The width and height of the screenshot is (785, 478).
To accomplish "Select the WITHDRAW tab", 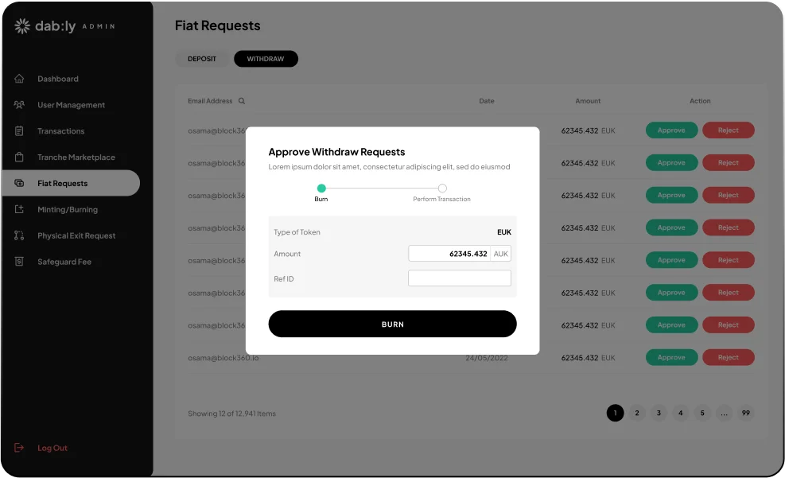I will (266, 59).
